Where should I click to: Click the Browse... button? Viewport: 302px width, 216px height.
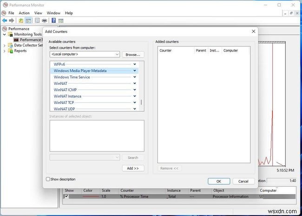(133, 55)
